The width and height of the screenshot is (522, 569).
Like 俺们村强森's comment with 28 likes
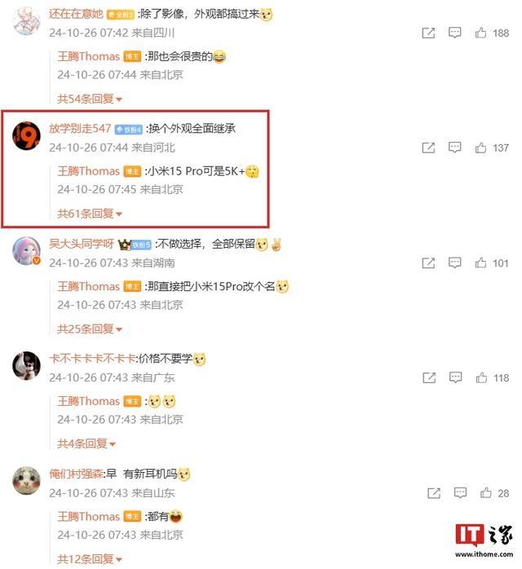(x=485, y=493)
